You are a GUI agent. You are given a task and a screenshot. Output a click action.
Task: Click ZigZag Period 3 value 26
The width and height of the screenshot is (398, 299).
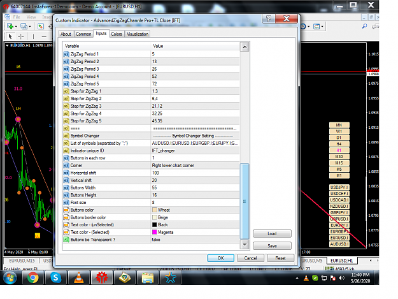(x=195, y=69)
